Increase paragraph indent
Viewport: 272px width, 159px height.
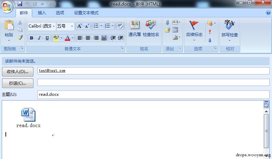[x=121, y=38]
